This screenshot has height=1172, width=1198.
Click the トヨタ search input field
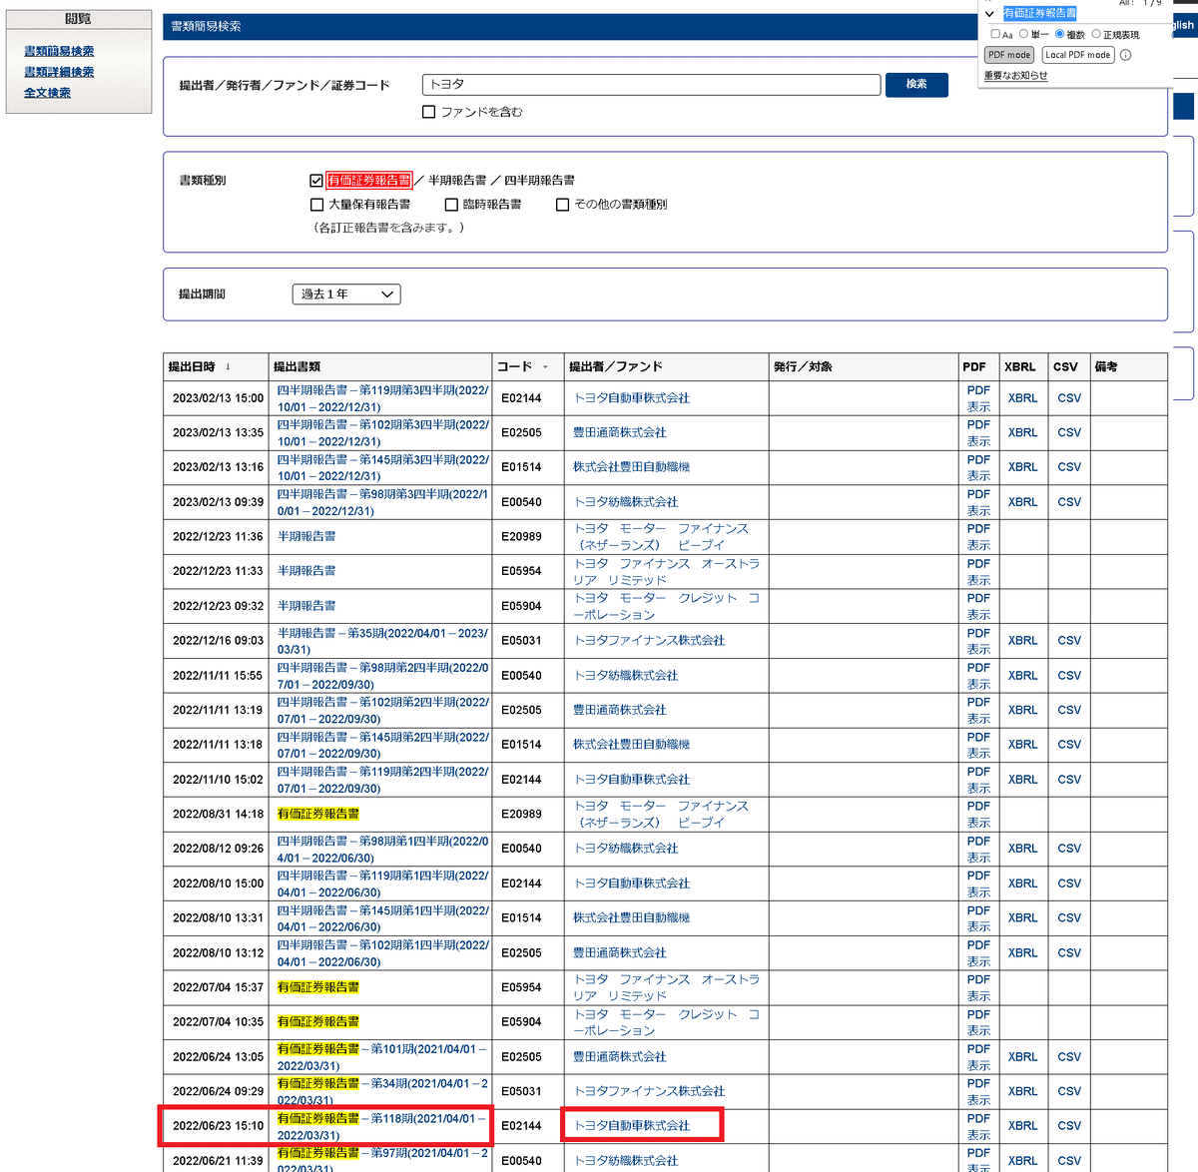click(651, 85)
